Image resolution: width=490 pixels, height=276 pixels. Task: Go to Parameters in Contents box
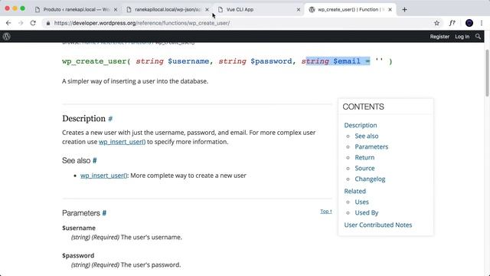point(371,146)
